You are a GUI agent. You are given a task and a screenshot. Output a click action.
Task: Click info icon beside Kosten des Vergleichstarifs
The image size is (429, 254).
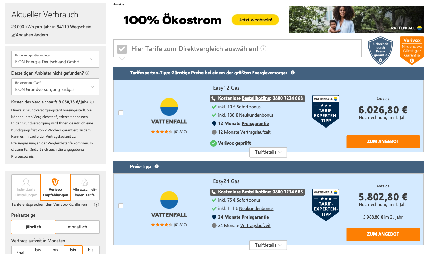click(x=92, y=102)
